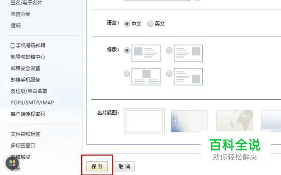This screenshot has height=175, width=281.
Task: Click the phone icon beside 手机号码邮箱
Action: click(12, 46)
